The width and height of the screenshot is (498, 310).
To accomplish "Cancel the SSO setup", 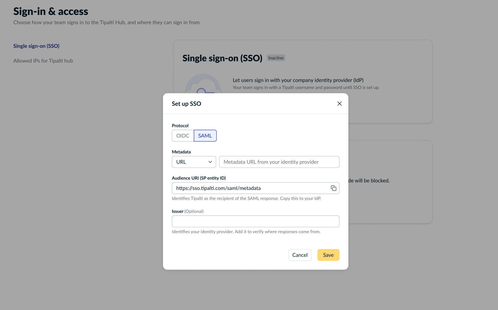I will tap(300, 255).
